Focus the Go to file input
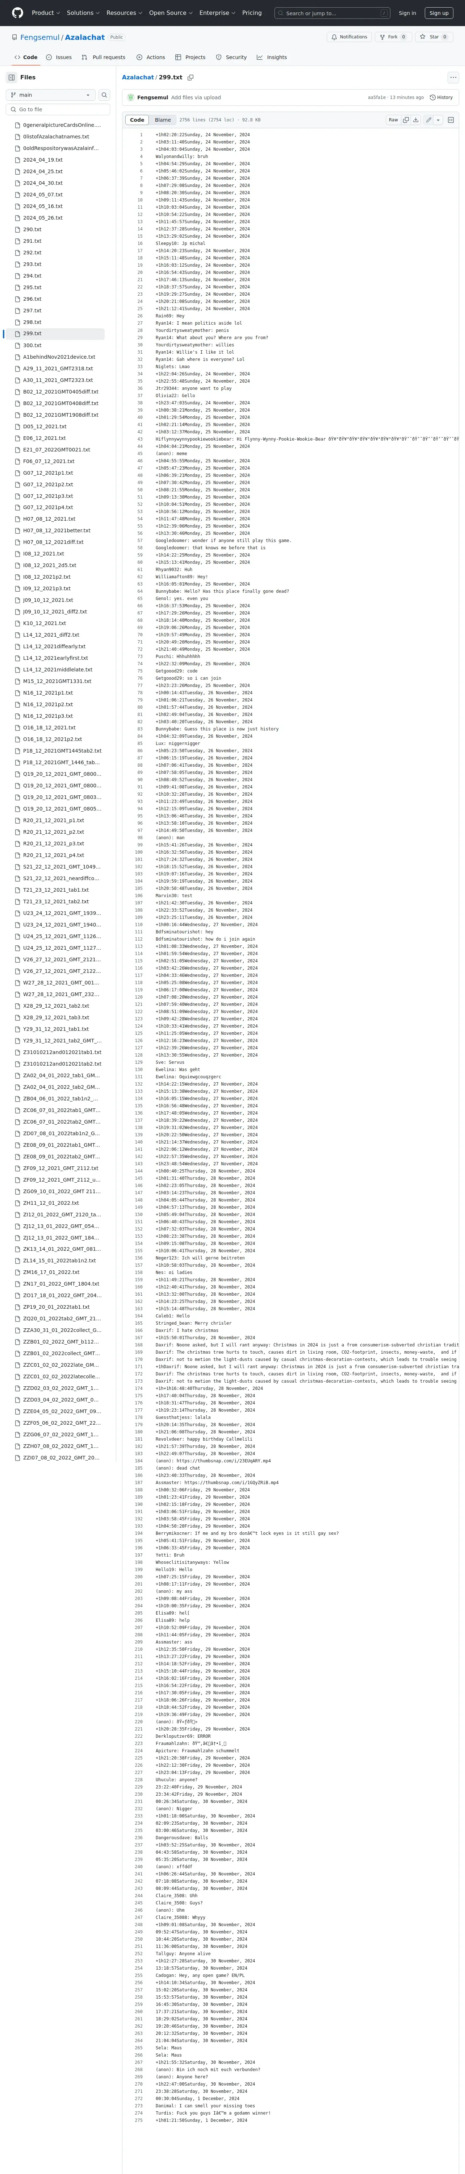Viewport: 465px width, 2174px height. [57, 109]
